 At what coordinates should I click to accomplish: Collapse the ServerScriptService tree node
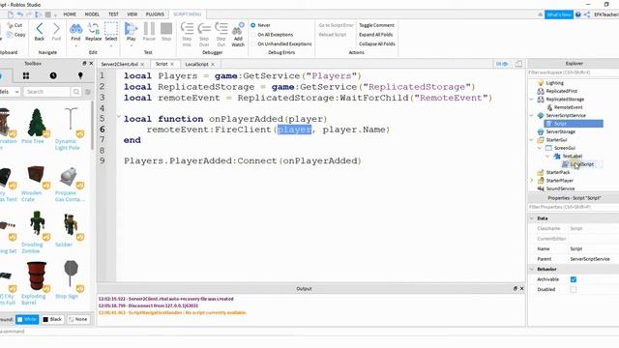pyautogui.click(x=532, y=116)
